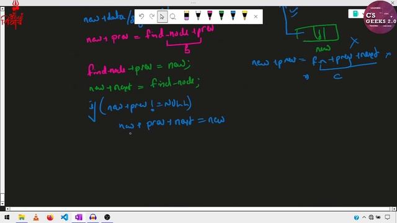Undo the last ink stroke
397x223 pixels.
click(141, 17)
